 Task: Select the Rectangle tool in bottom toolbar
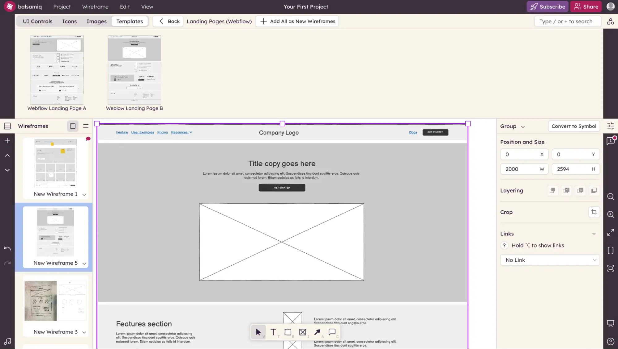(288, 332)
